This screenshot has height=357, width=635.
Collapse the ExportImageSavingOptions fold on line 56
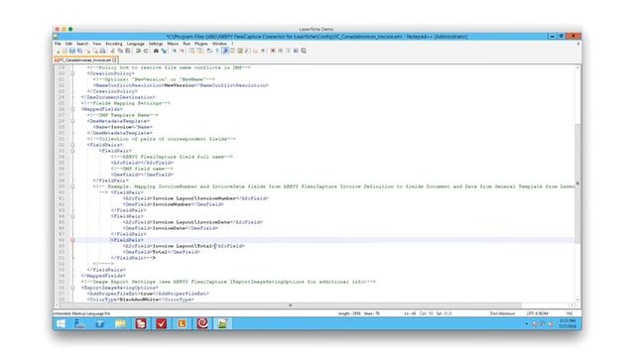[x=72, y=288]
